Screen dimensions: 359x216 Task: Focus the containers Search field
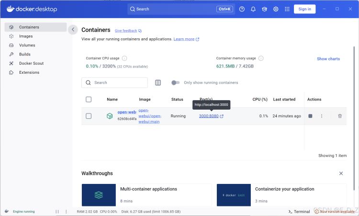pos(114,83)
